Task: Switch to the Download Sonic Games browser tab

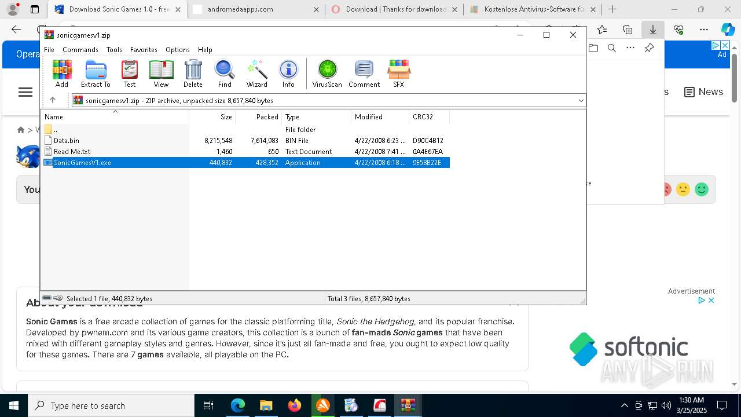Action: click(118, 9)
